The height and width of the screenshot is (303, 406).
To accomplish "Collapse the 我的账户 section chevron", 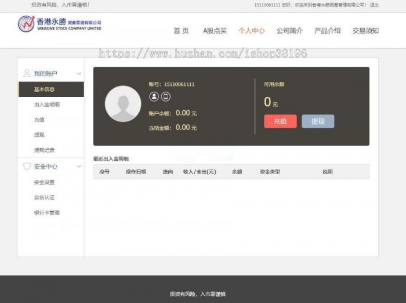I will (79, 74).
